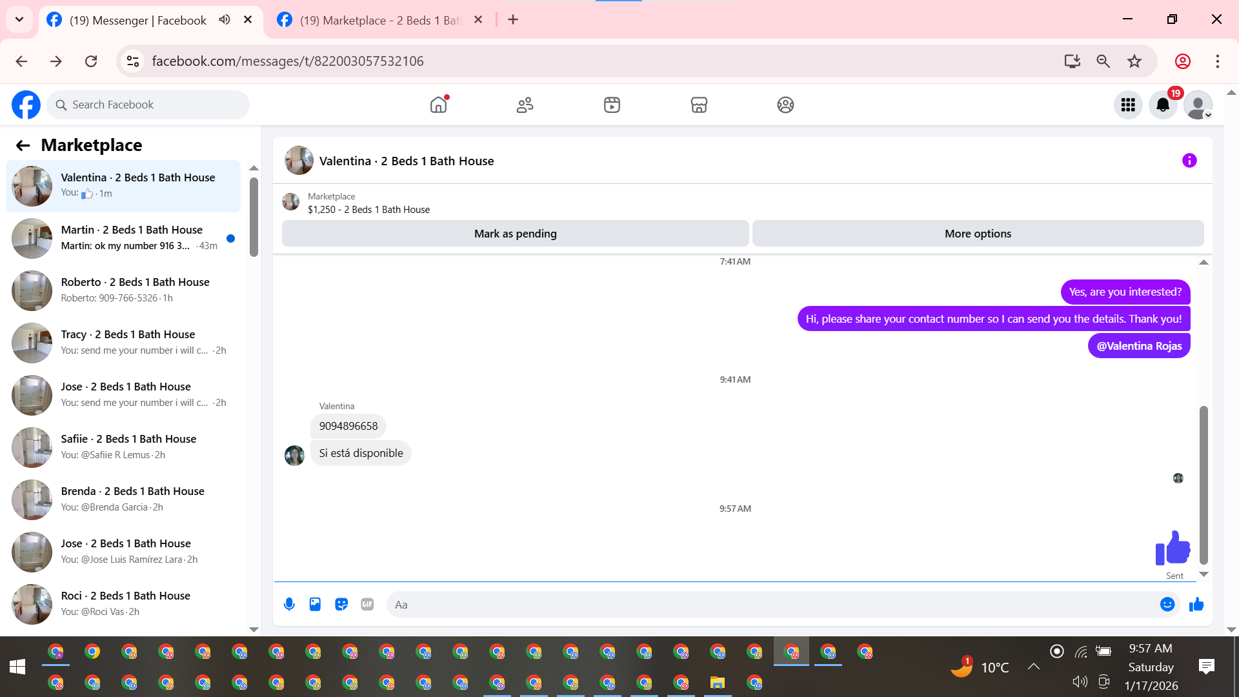
Task: Open Marketplace from top navigation bar
Action: click(699, 105)
